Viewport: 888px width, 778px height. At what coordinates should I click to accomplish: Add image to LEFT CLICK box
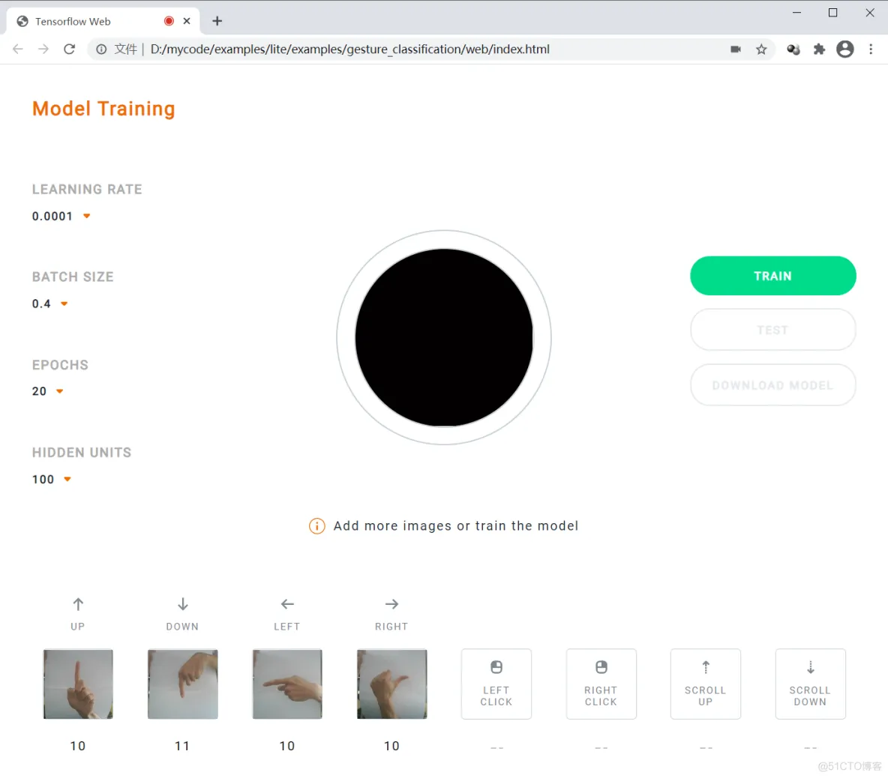tap(496, 684)
